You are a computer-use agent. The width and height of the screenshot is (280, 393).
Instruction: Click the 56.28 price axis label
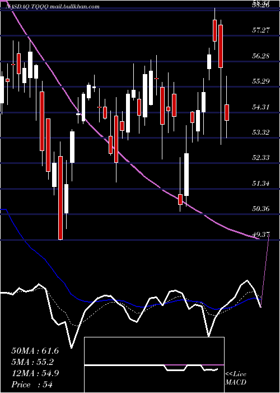261,56
